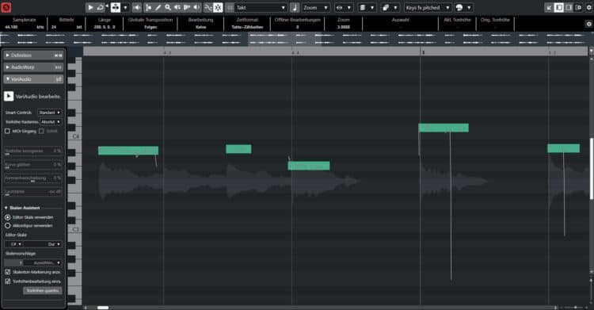The width and height of the screenshot is (594, 310).
Task: Select Akkordspur verwenden radio button
Action: [8, 225]
